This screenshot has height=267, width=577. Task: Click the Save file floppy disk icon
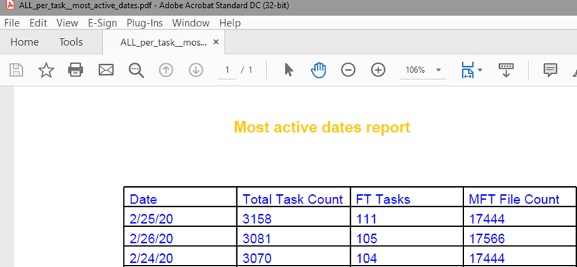click(16, 70)
